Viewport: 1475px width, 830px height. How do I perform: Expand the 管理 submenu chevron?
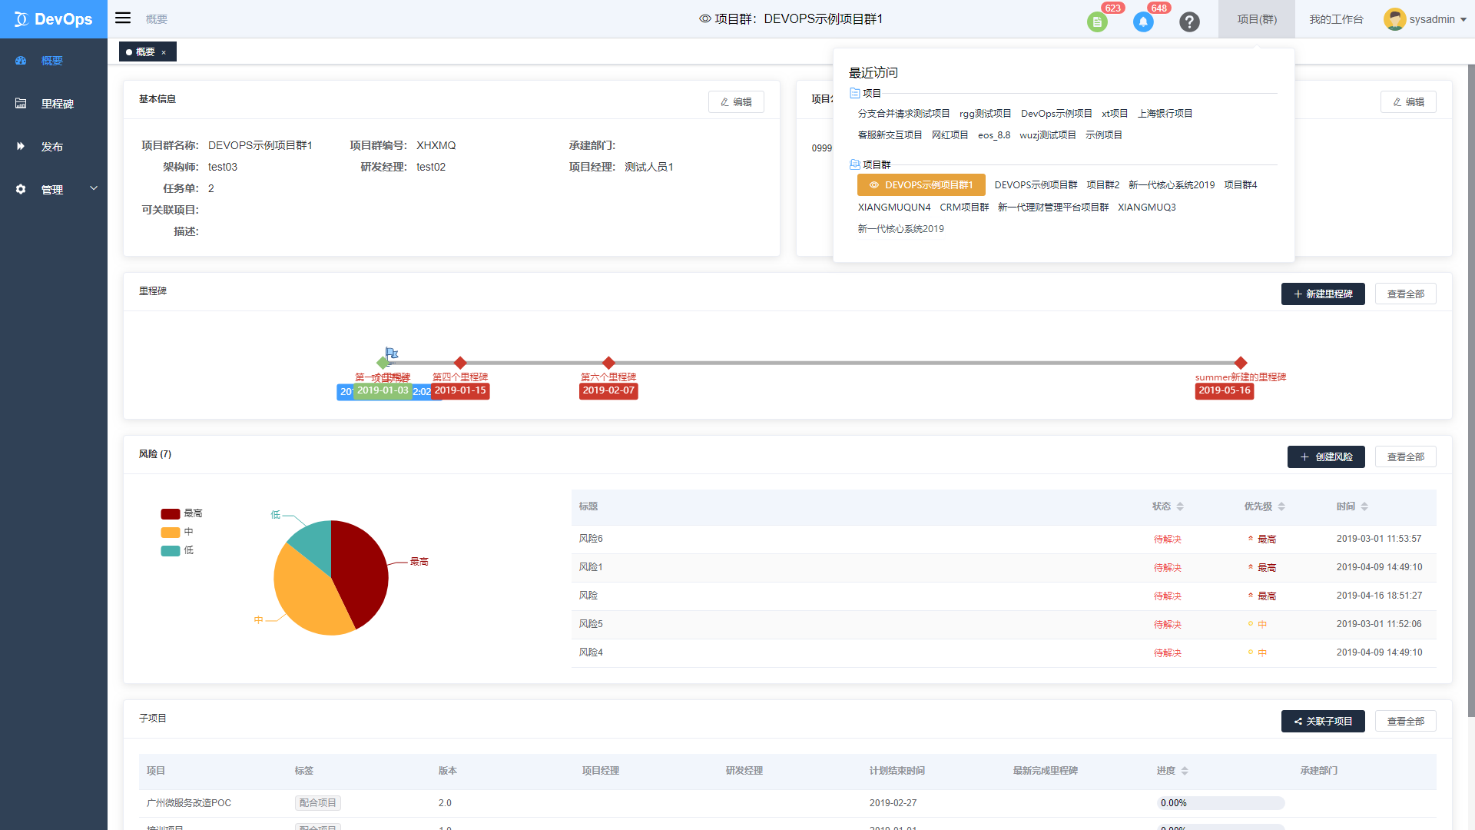point(94,188)
